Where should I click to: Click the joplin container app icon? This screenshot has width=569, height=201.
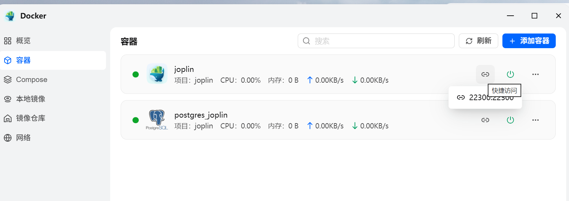click(157, 74)
